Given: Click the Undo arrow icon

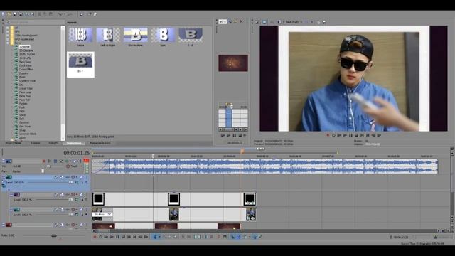Looking at the screenshot, I should click(60, 14).
